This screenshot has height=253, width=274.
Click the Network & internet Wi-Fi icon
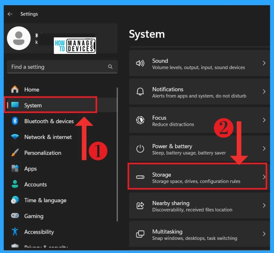[x=15, y=137]
